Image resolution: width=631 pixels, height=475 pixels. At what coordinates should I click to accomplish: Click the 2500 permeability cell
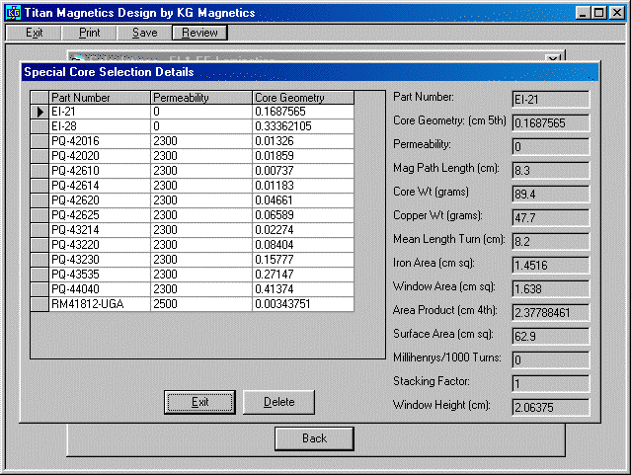click(x=201, y=304)
